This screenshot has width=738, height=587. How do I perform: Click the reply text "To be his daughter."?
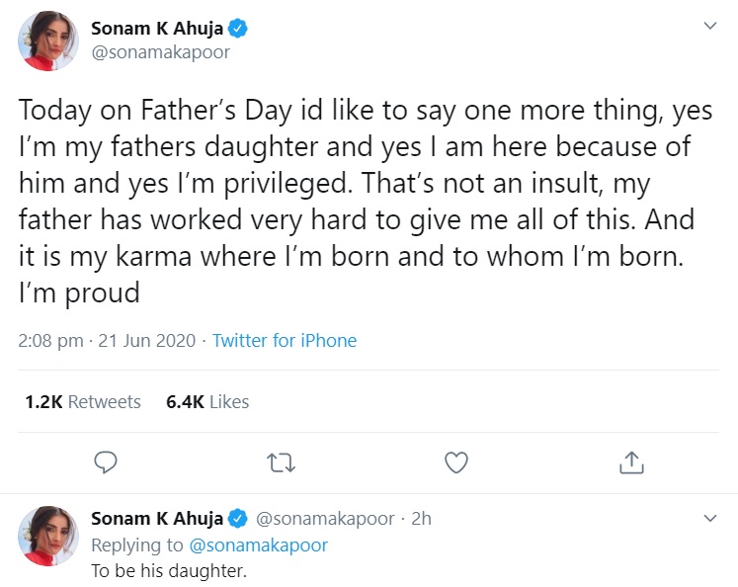point(168,570)
